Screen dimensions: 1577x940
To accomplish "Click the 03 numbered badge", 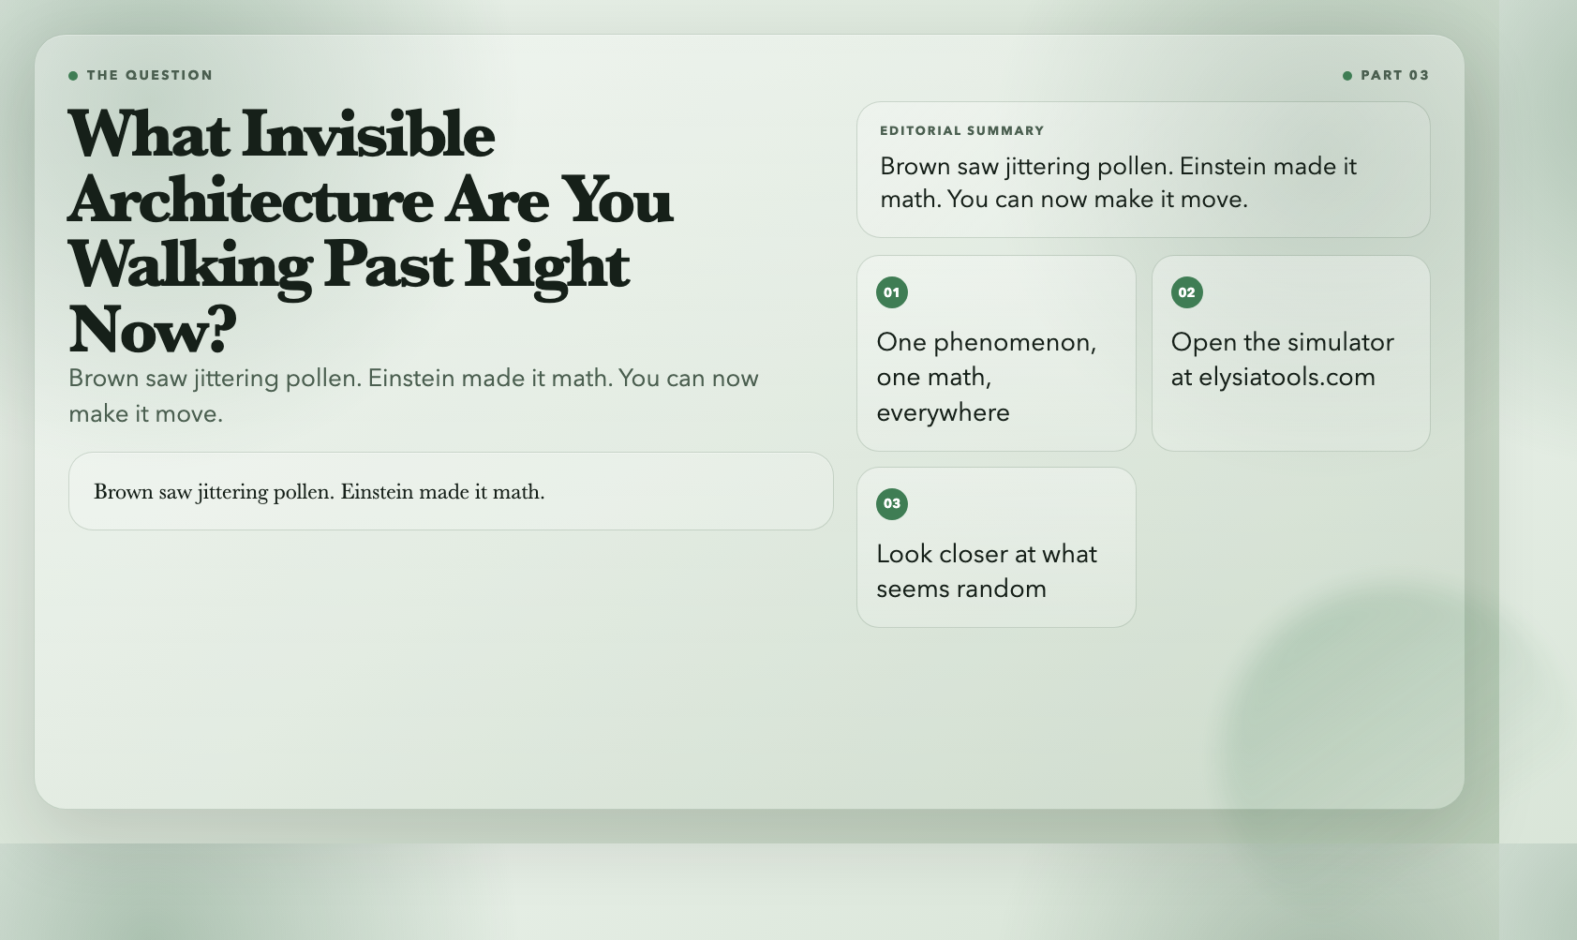I will point(891,504).
